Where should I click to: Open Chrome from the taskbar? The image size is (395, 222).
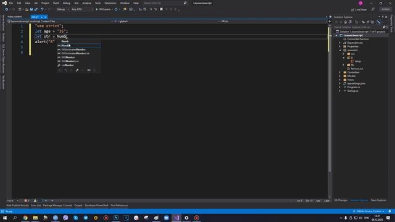pyautogui.click(x=25, y=218)
